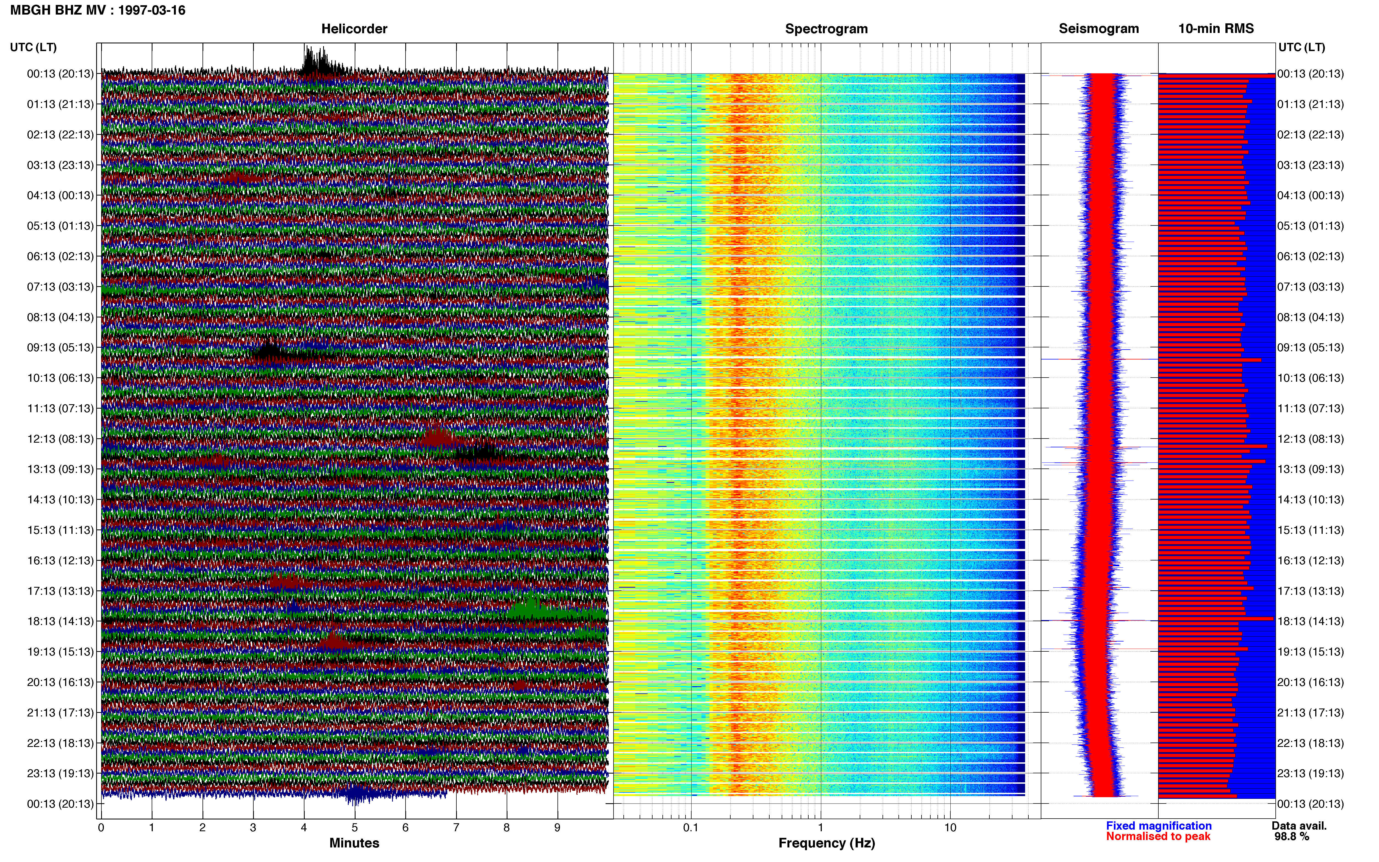Click the longest red RMS bar near 18:13
The image size is (1379, 862).
point(1215,619)
